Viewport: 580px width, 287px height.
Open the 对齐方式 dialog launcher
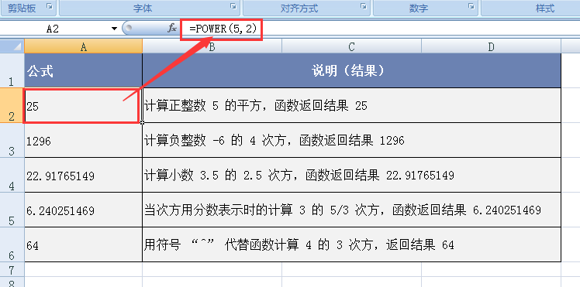pos(364,6)
